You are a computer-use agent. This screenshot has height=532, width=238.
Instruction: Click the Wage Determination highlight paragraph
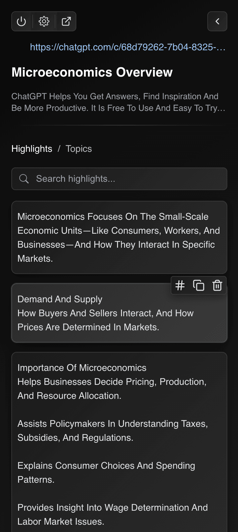[x=113, y=514]
